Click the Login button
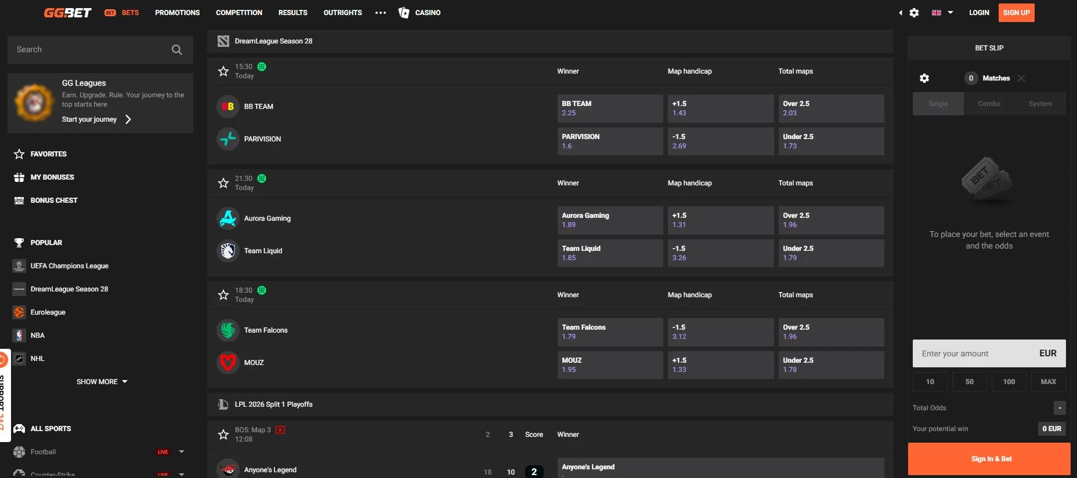 pos(979,13)
